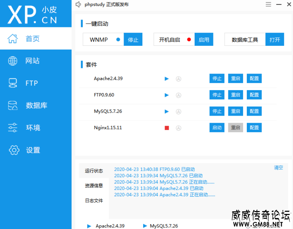Click FTP0.9.60 running play icon
The width and height of the screenshot is (293, 229).
point(167,95)
